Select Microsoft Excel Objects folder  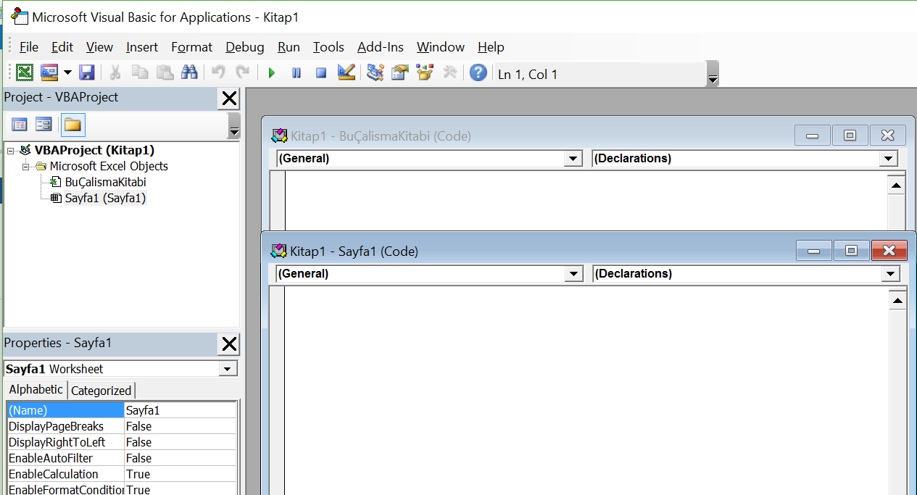[x=109, y=166]
